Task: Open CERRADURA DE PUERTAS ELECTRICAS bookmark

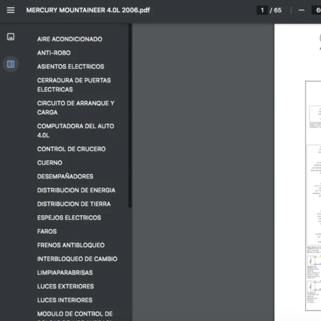Action: coord(74,85)
